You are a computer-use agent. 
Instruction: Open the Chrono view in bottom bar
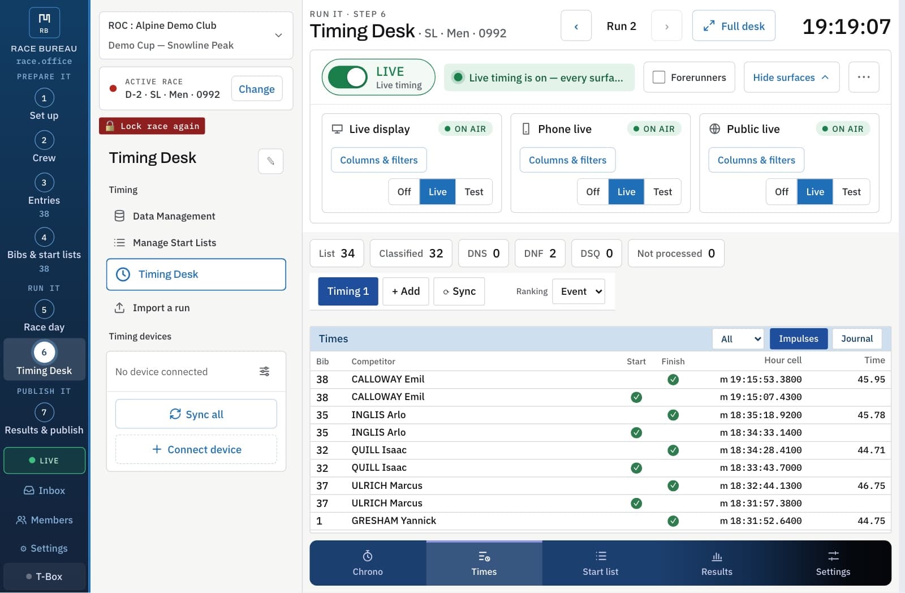click(368, 563)
